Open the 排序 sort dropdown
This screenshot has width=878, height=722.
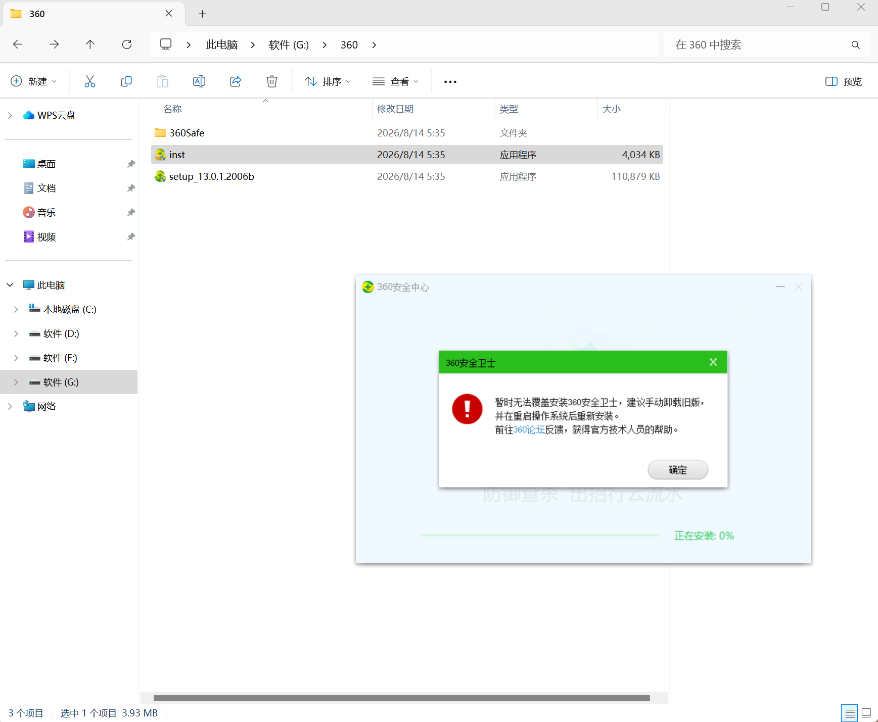click(x=328, y=82)
